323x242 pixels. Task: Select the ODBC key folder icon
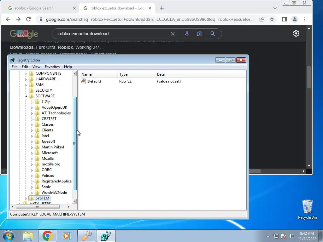38,170
